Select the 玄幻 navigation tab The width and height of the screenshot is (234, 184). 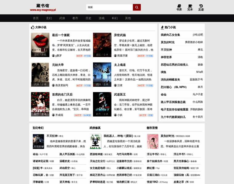[49, 18]
